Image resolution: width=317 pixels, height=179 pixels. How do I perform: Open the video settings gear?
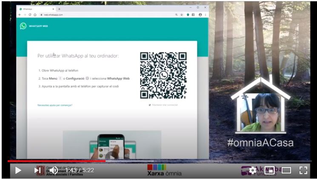(x=253, y=170)
